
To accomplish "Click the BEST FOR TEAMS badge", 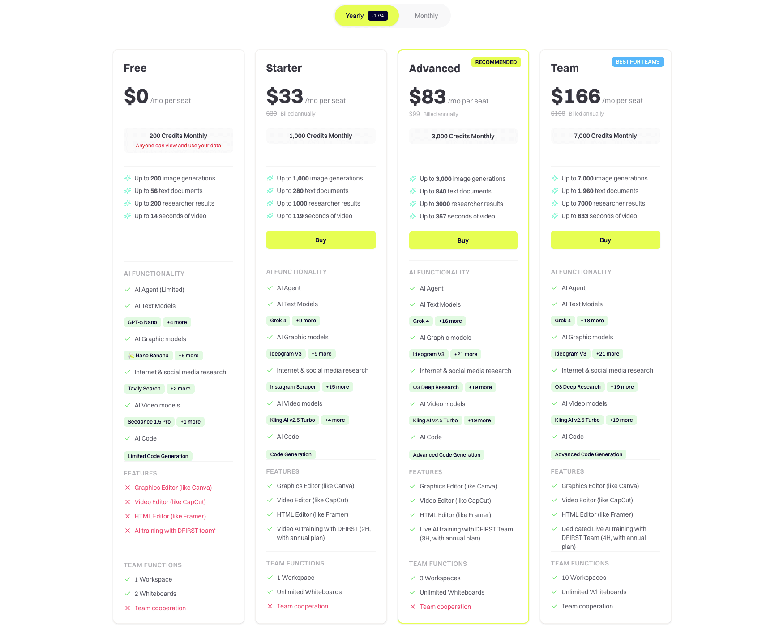I will point(638,62).
